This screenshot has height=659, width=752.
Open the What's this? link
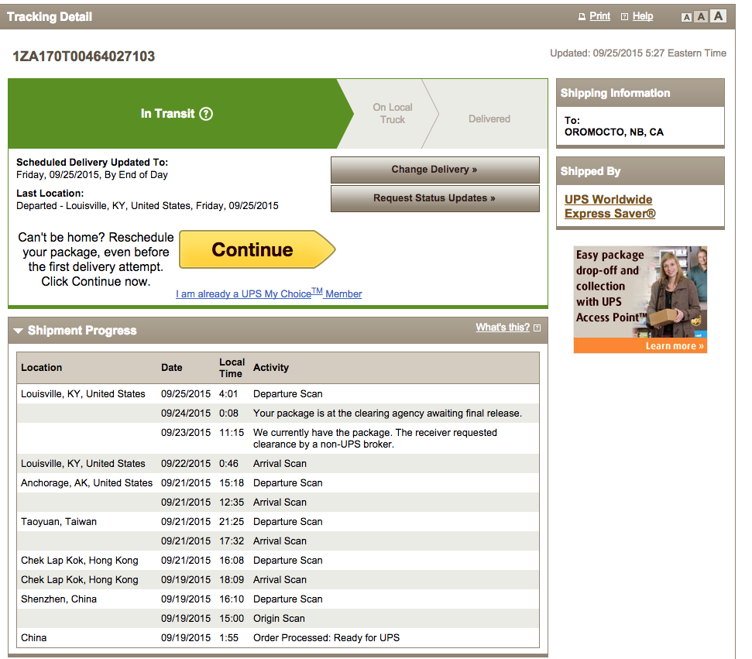coord(503,327)
